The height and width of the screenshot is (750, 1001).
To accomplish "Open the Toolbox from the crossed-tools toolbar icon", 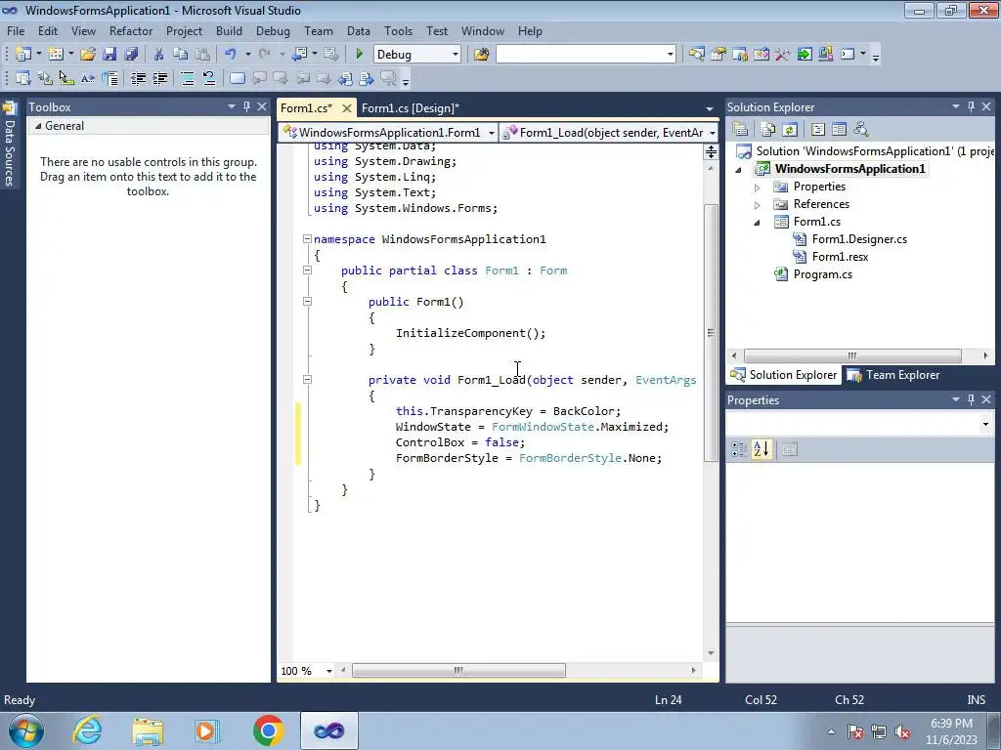I will [783, 55].
